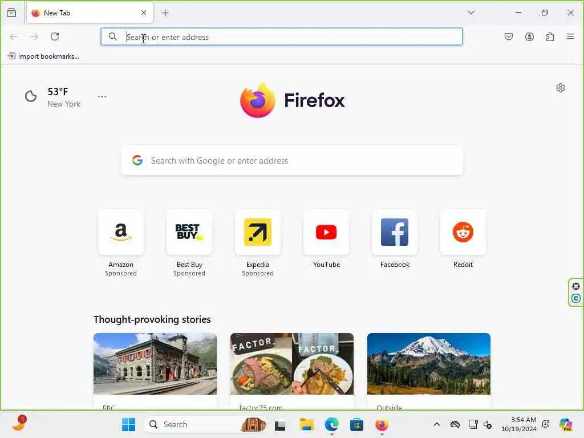The image size is (584, 438).
Task: Open the Copilot preview icon in the taskbar
Action: pos(566,424)
